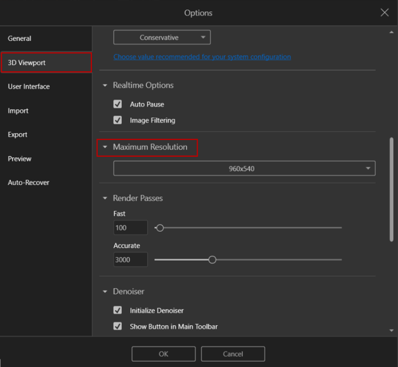
Task: Open the 960x540 resolution dropdown
Action: click(244, 168)
